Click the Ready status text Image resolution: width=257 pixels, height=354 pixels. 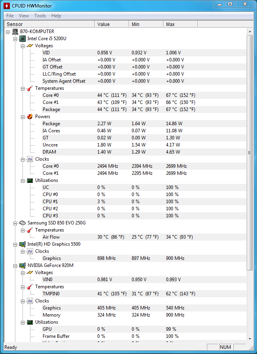11,347
